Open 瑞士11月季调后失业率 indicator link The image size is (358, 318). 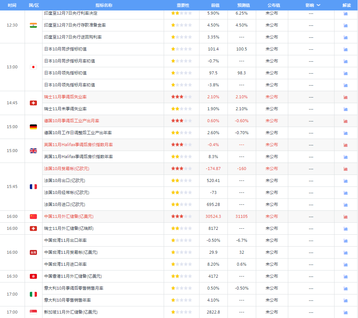click(65, 97)
